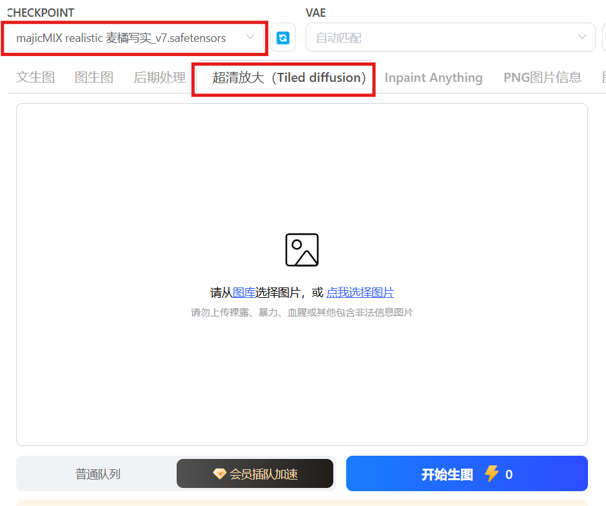The height and width of the screenshot is (506, 606).
Task: Click the blue refresh checkpoint icon
Action: (283, 37)
